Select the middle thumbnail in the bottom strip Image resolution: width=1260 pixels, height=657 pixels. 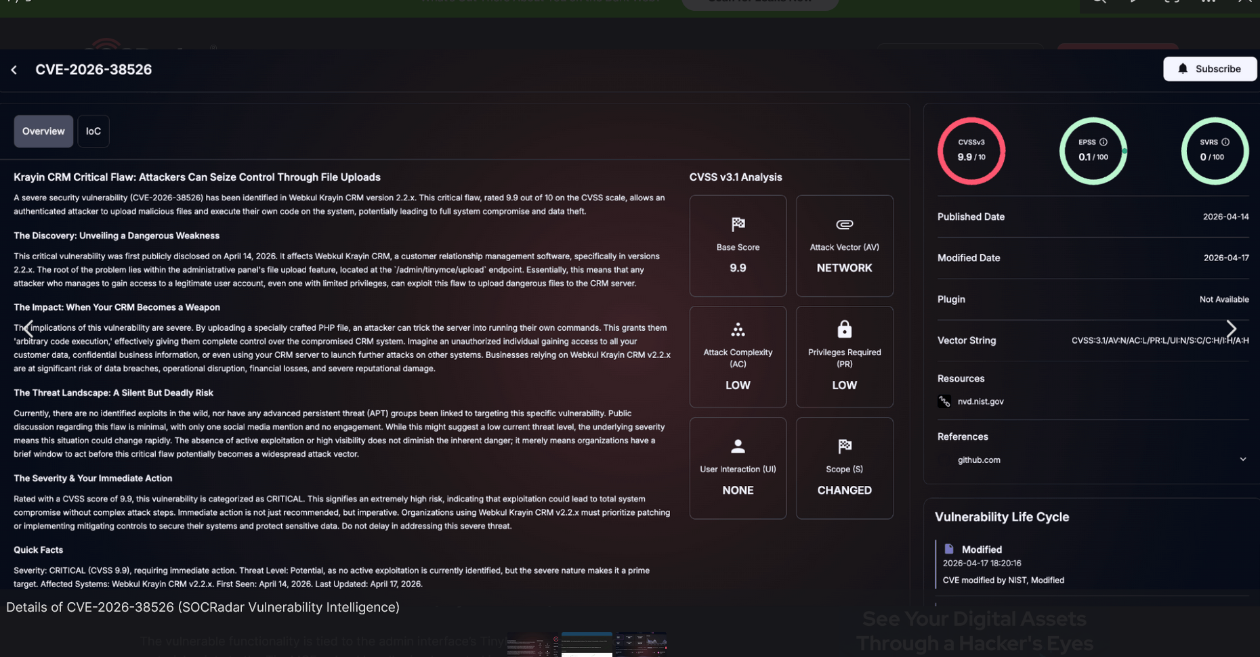(587, 644)
